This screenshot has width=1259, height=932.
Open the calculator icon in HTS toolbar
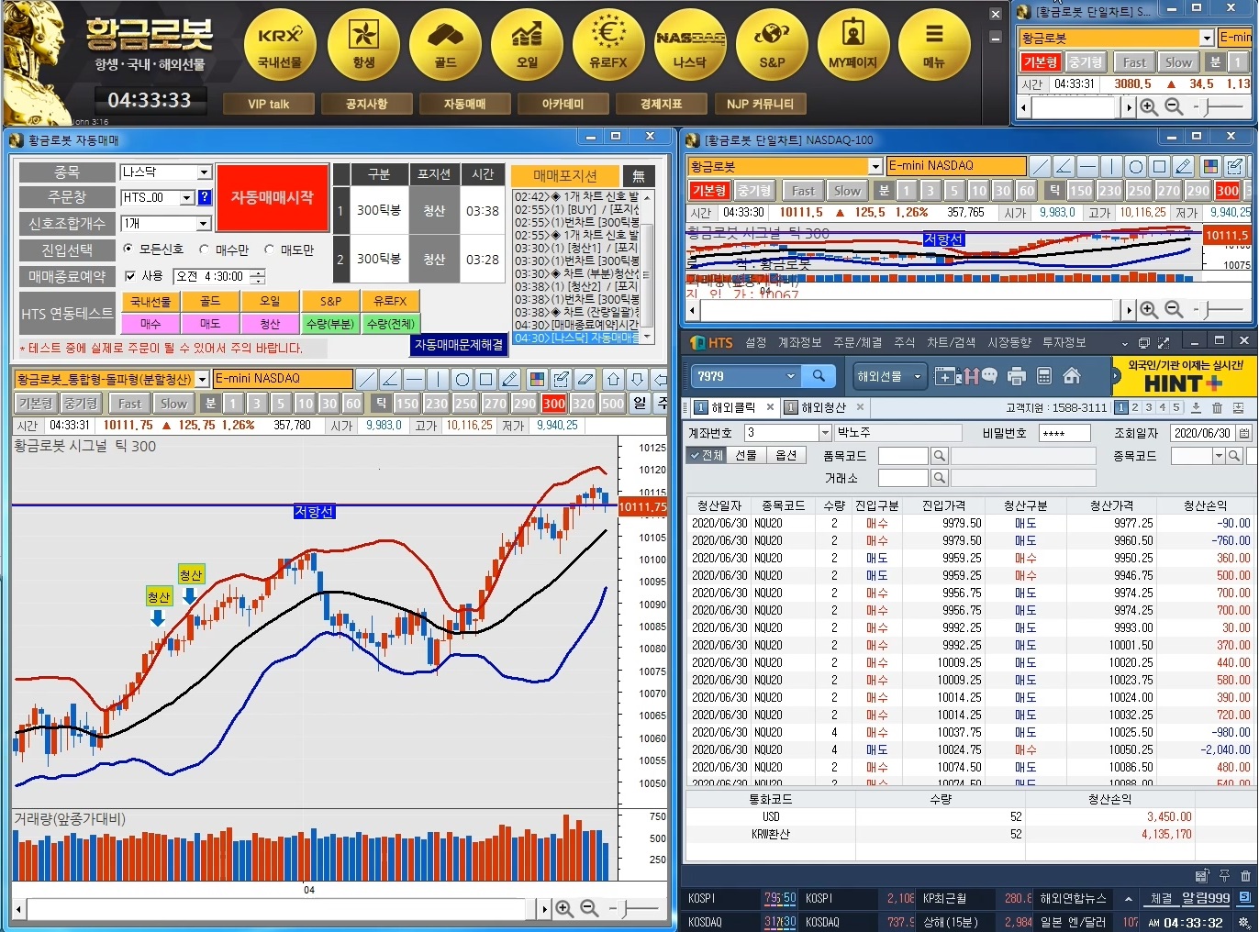click(x=1043, y=376)
